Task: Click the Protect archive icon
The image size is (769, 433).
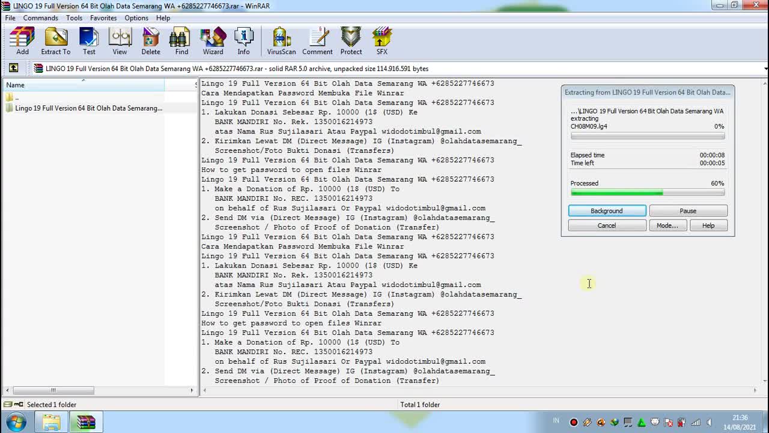Action: (351, 41)
